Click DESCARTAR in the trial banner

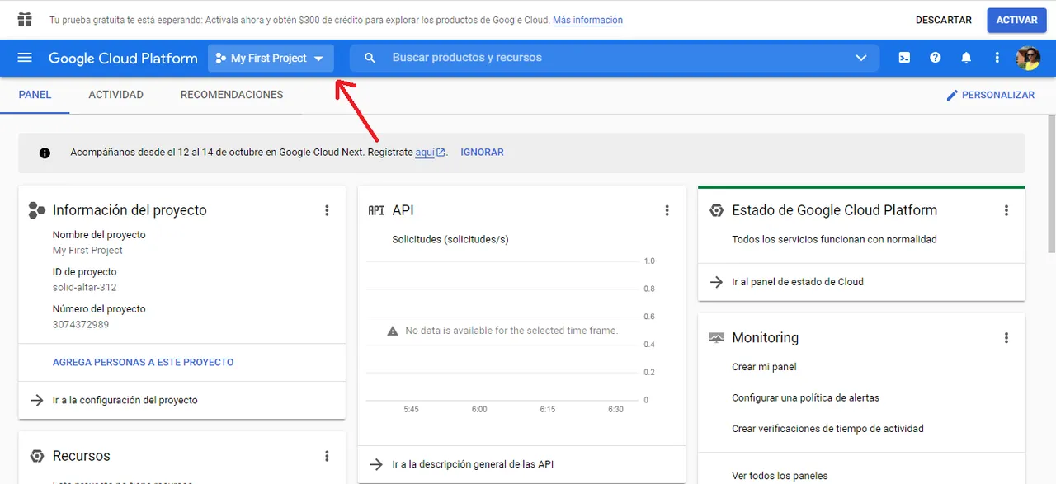click(944, 20)
